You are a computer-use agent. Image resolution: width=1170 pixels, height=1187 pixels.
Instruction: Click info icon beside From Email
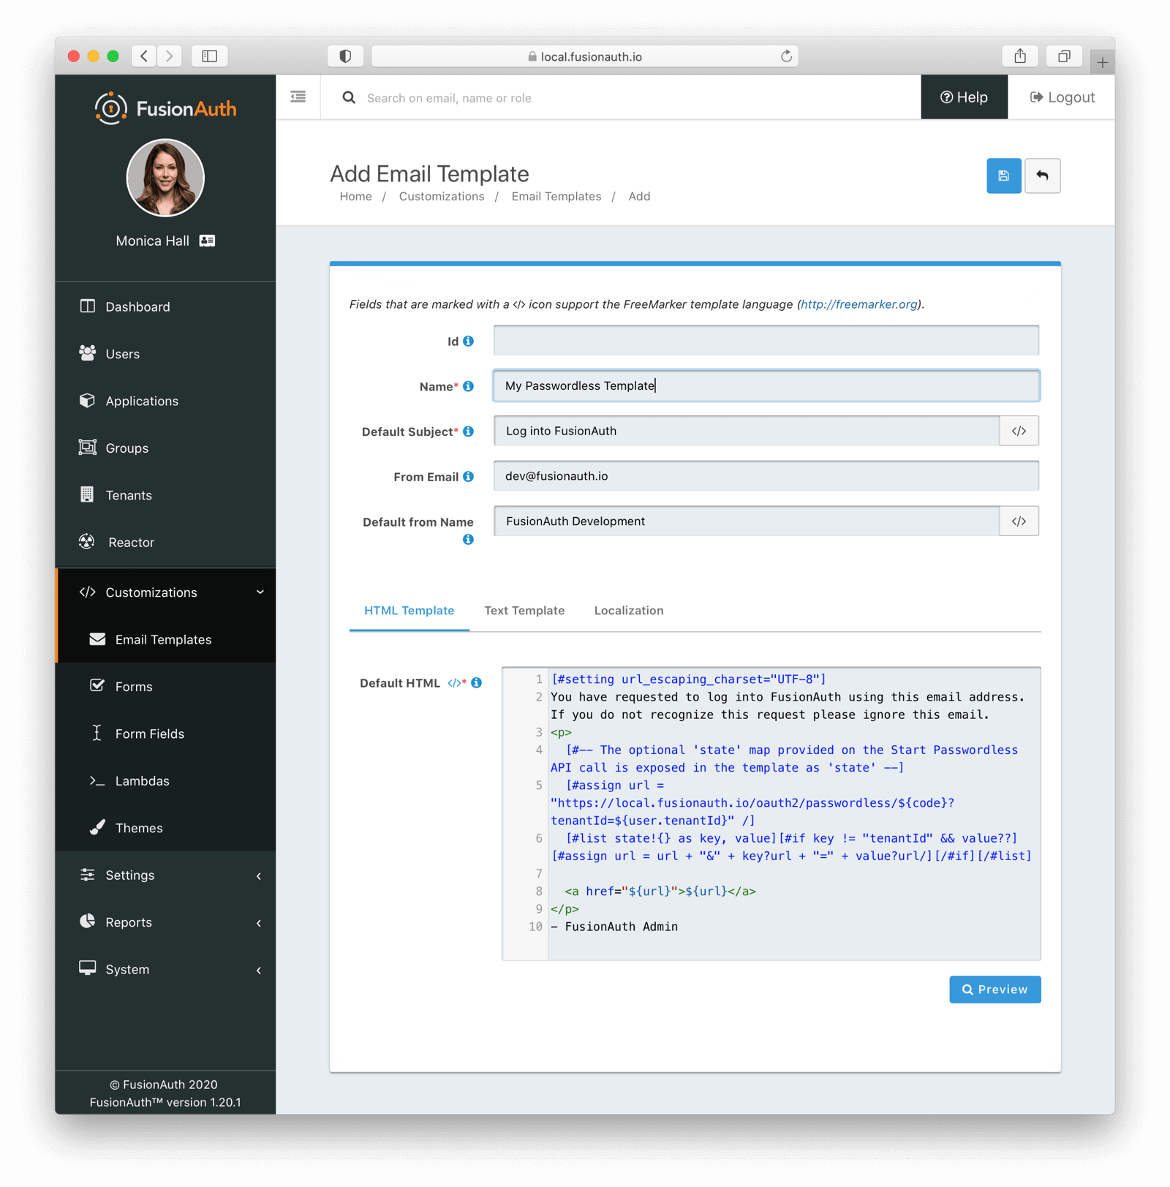[x=469, y=477]
